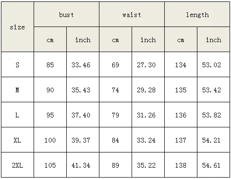This screenshot has height=179, width=231.
Task: Select the cell showing 41.34
Action: tap(83, 165)
